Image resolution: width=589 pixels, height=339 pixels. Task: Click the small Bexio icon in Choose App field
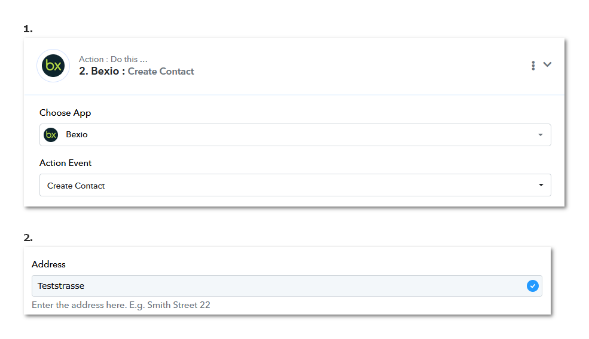click(x=51, y=135)
